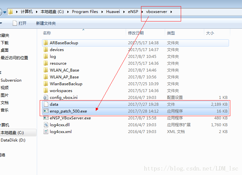Click the log folder icon

tap(46, 56)
